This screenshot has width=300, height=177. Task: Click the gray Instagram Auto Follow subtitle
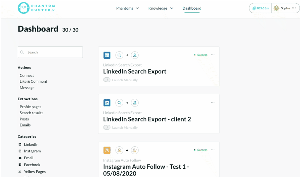coord(122,160)
